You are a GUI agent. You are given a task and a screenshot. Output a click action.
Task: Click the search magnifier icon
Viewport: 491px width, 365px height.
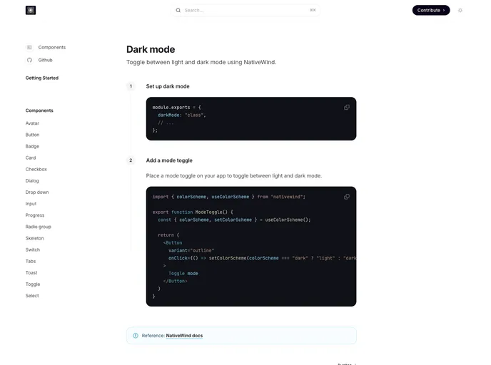coord(178,10)
